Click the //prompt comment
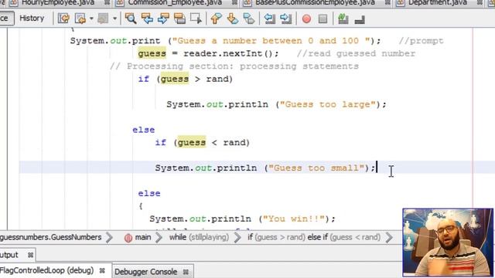Screen dimensions: 495x278 coord(421,41)
